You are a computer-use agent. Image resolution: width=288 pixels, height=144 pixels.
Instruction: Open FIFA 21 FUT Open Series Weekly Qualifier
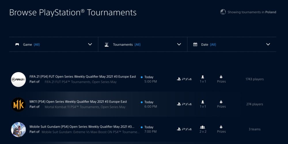[x=83, y=77]
